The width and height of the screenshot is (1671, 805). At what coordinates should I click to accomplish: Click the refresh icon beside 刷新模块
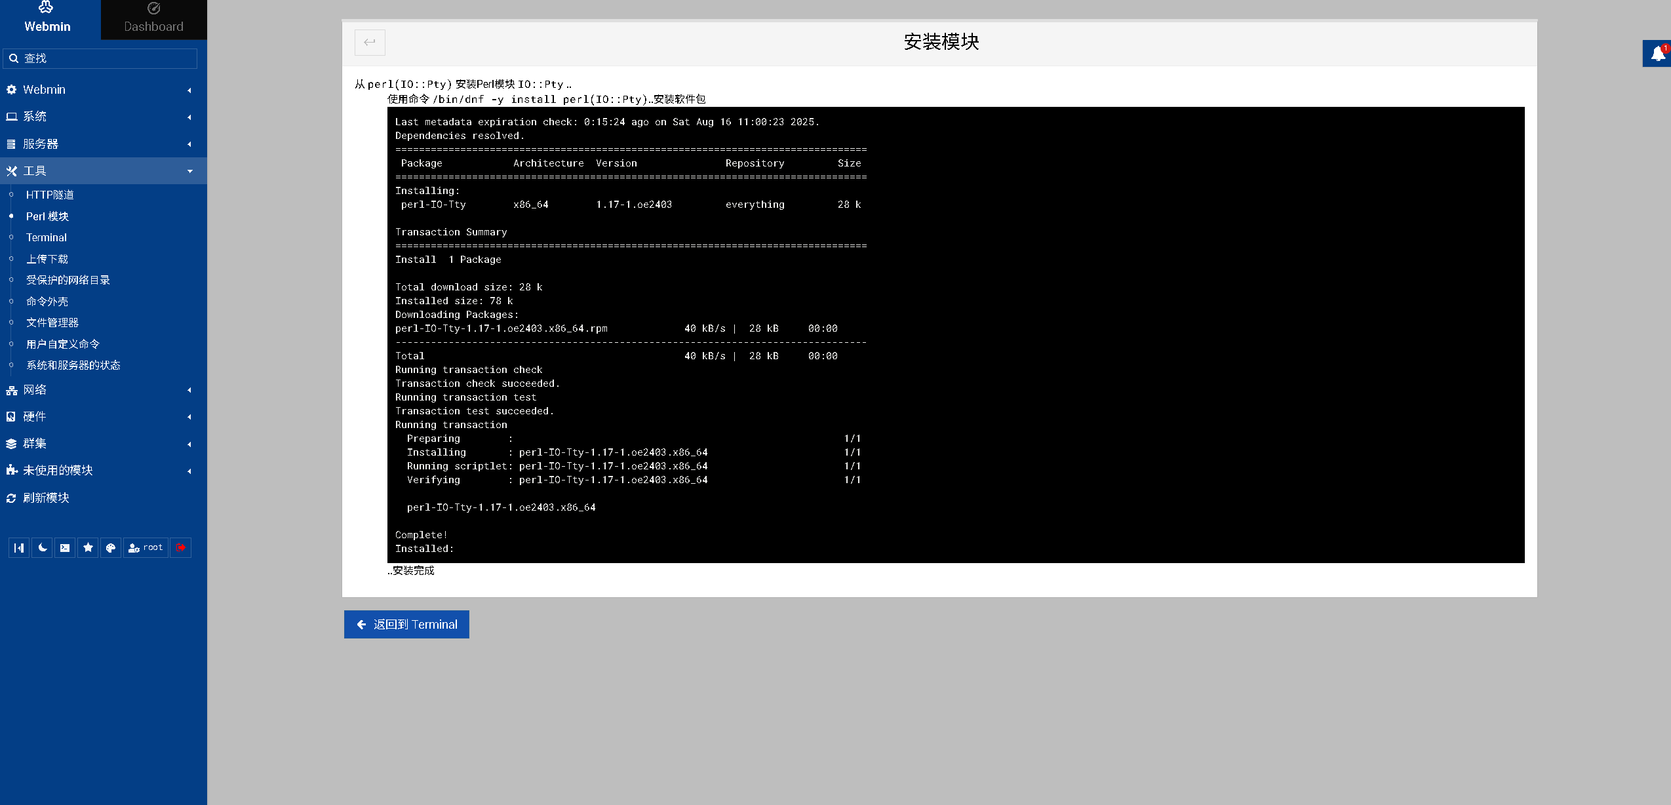[11, 498]
